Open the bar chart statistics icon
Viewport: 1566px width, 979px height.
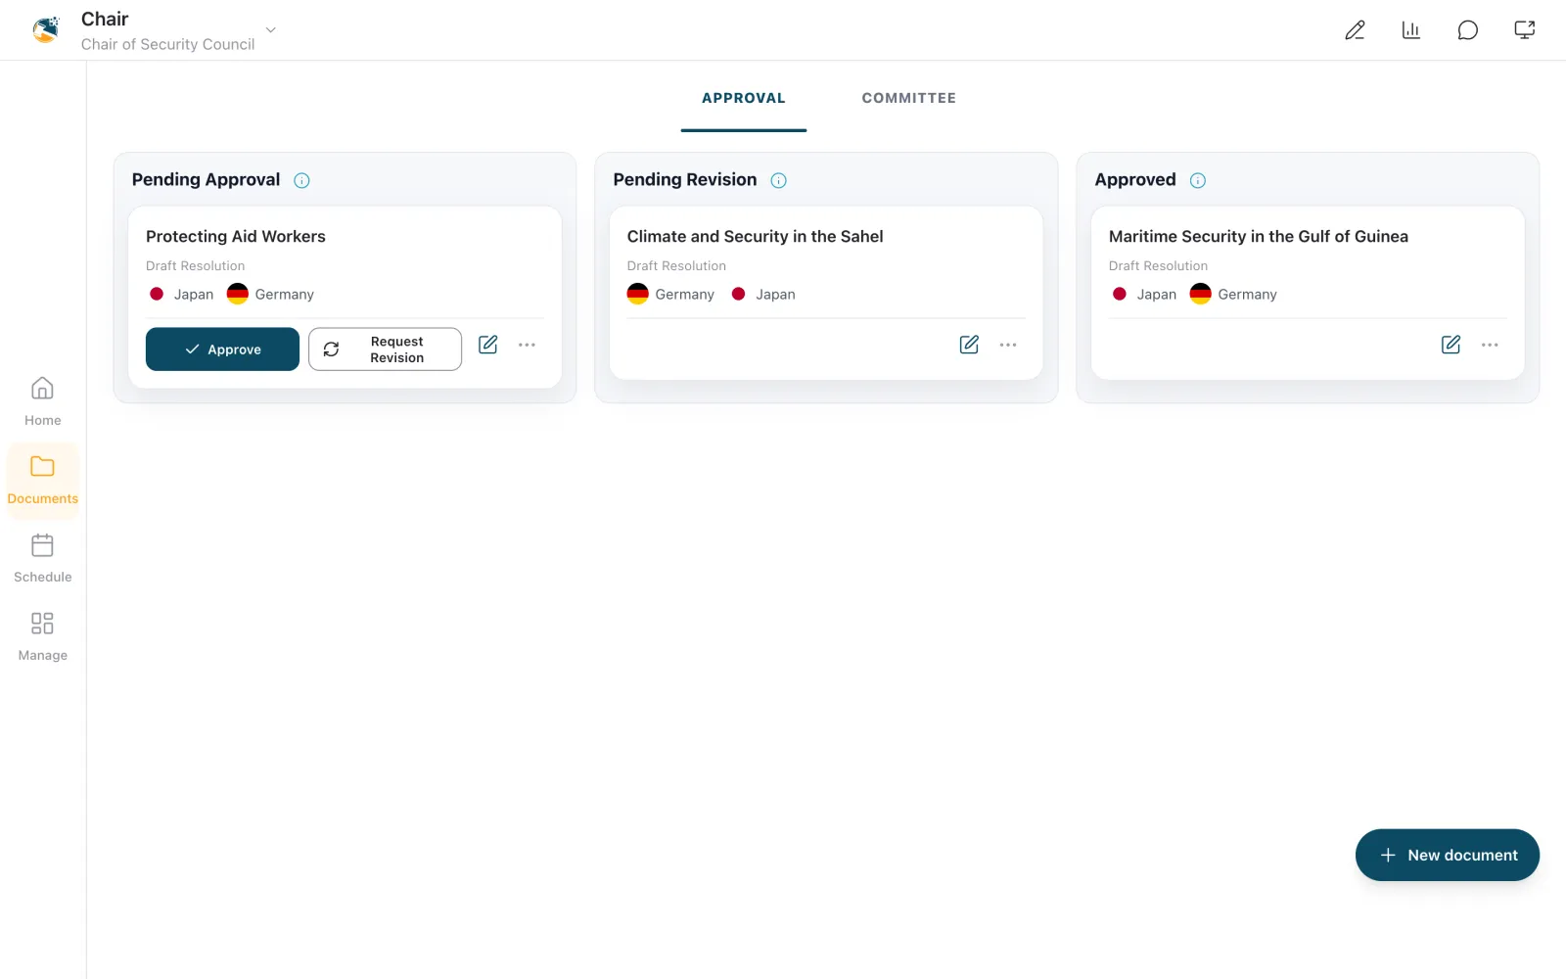click(1411, 30)
